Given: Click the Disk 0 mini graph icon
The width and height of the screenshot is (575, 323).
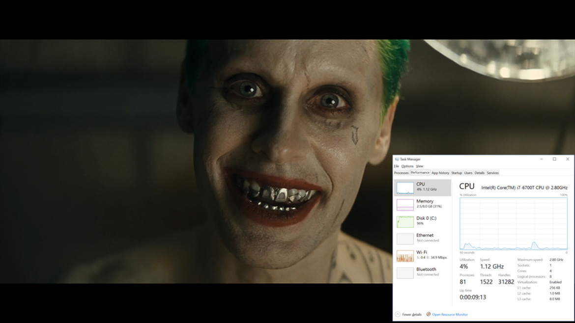Looking at the screenshot, I should [405, 222].
